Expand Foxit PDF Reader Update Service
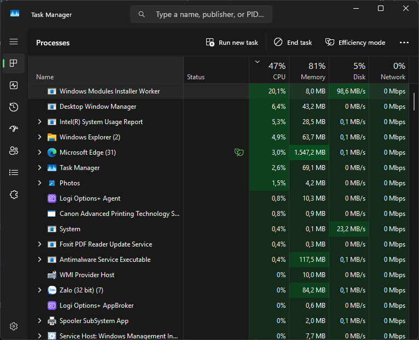 [39, 244]
